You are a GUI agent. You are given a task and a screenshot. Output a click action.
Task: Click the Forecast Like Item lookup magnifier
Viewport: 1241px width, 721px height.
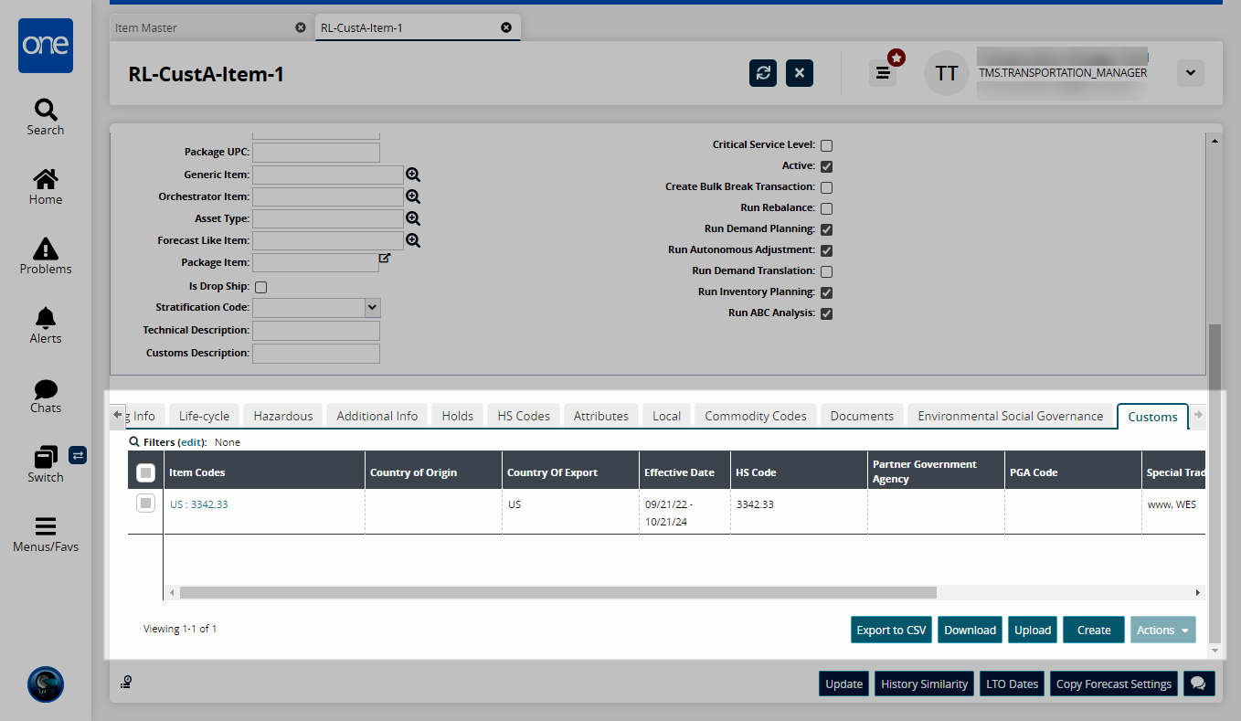(x=413, y=240)
